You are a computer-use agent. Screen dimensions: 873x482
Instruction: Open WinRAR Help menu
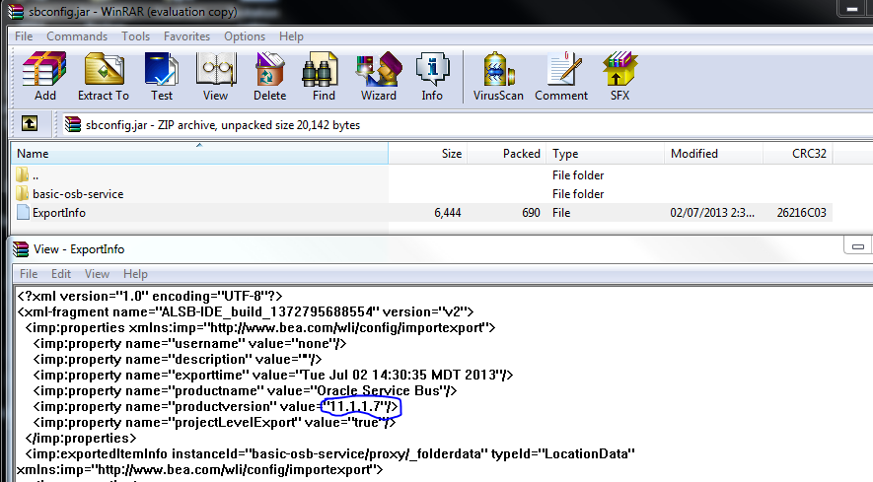coord(291,36)
